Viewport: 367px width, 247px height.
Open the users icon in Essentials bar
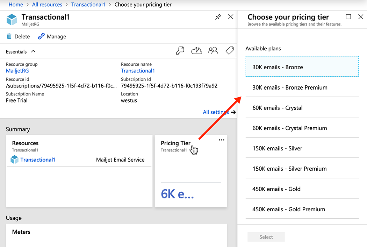tap(213, 50)
